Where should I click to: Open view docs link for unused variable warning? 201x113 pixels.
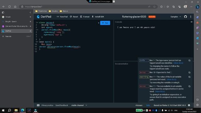171,79
